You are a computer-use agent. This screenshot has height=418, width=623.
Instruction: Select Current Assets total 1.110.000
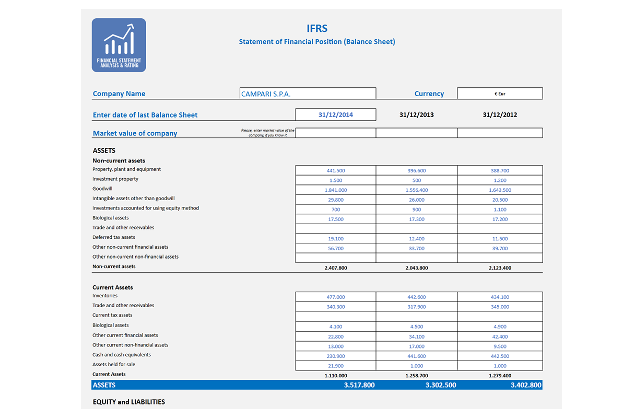click(336, 376)
